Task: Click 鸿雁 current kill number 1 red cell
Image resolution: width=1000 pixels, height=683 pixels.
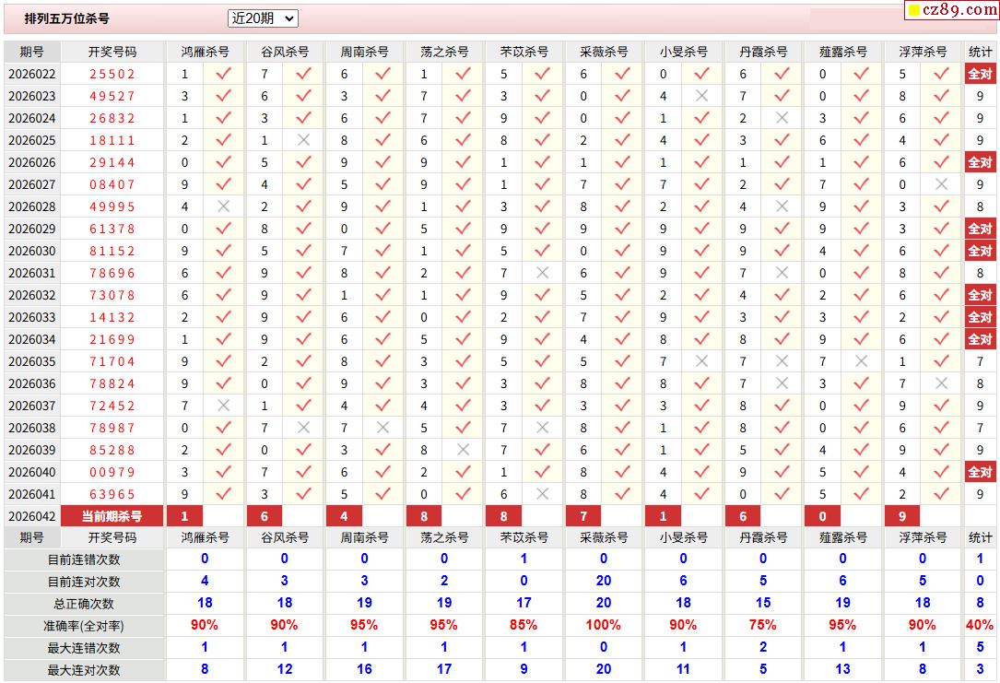Action: (x=184, y=516)
